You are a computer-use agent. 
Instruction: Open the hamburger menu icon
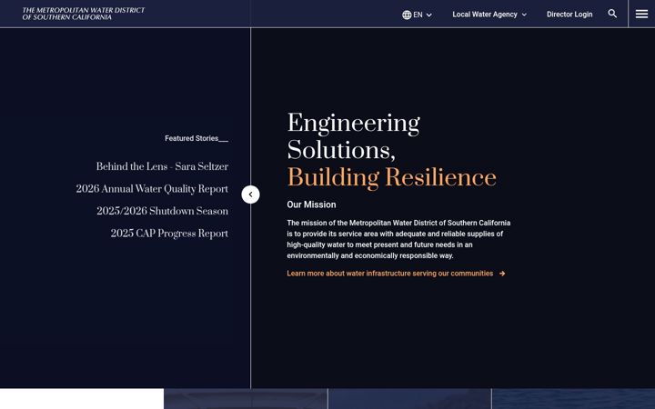641,15
